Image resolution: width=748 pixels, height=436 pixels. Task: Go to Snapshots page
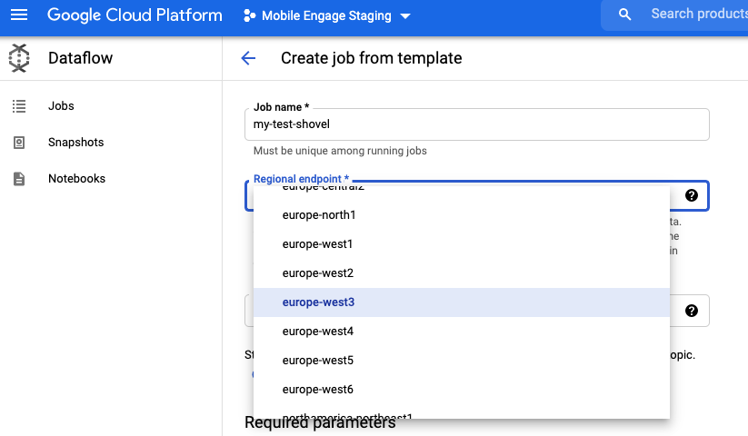click(x=76, y=143)
